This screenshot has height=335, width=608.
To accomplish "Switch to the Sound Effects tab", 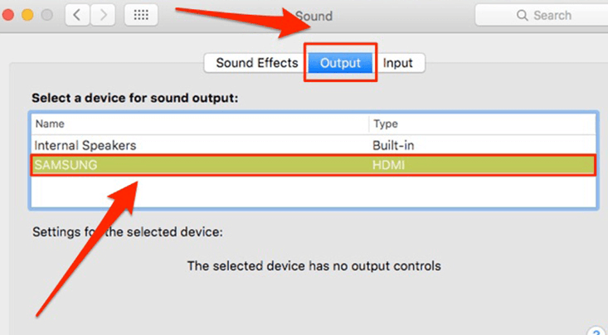I will 256,63.
